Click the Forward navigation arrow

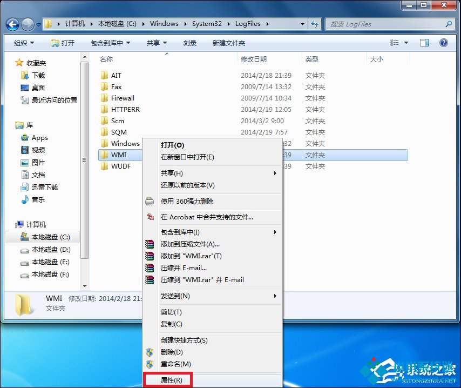(x=28, y=24)
